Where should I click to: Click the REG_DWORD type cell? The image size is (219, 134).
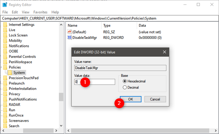[114, 38]
